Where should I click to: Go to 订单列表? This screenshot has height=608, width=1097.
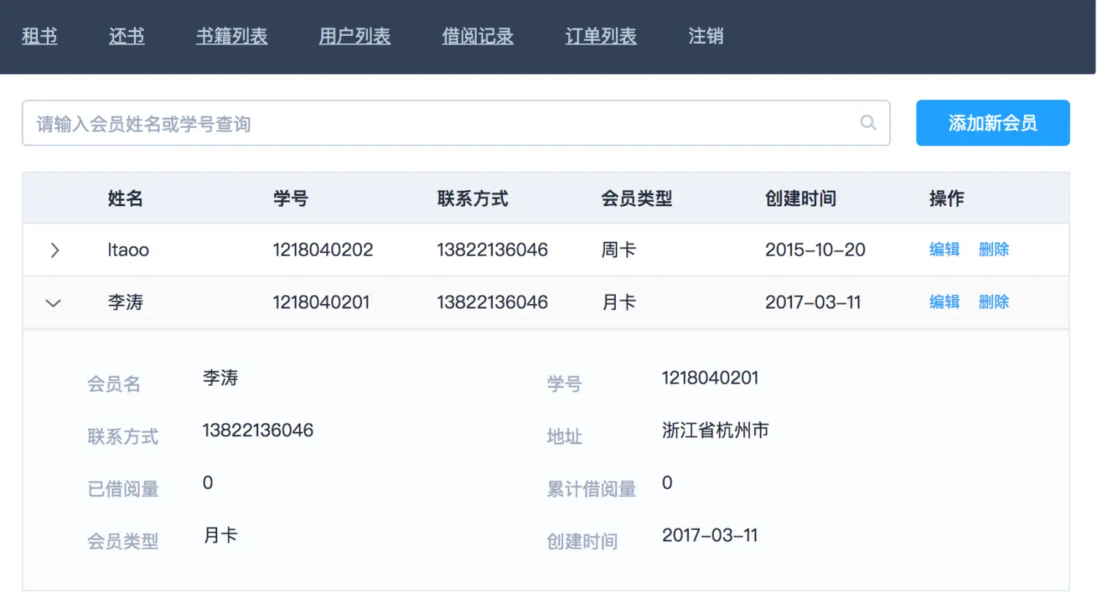tap(600, 36)
